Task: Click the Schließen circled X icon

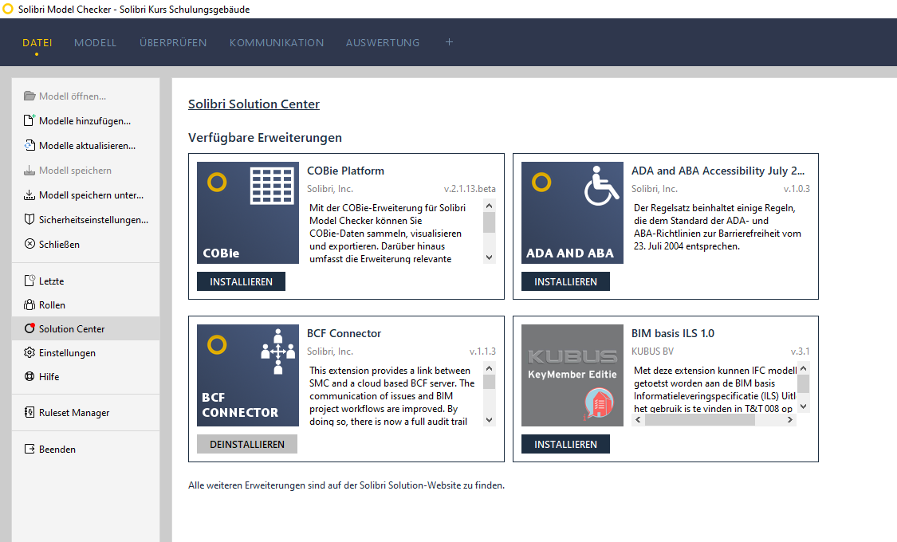Action: coord(30,244)
